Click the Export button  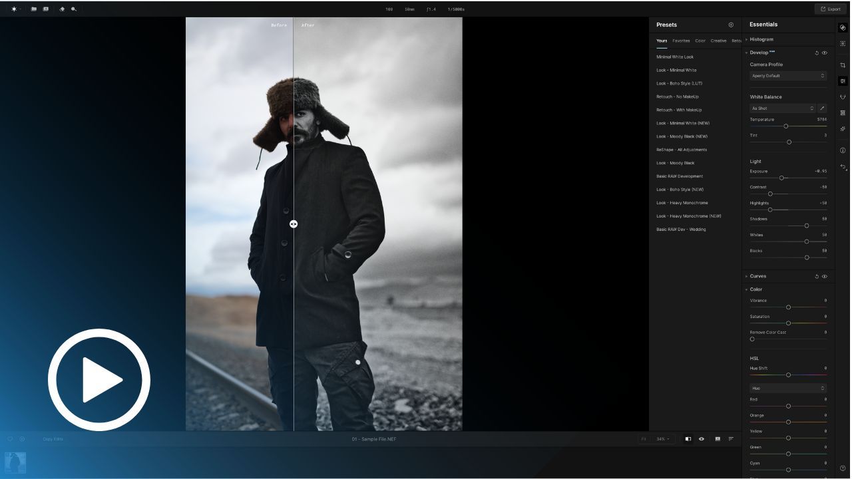pyautogui.click(x=831, y=9)
